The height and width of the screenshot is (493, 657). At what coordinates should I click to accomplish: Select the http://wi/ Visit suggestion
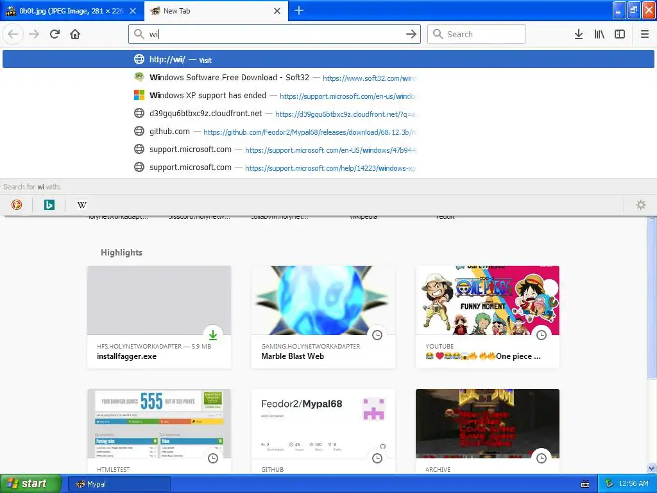(328, 59)
